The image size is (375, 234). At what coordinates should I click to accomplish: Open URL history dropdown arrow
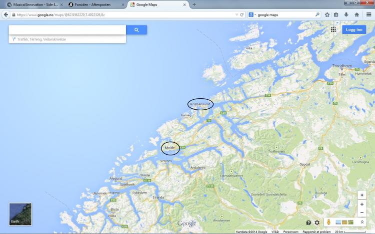click(237, 15)
